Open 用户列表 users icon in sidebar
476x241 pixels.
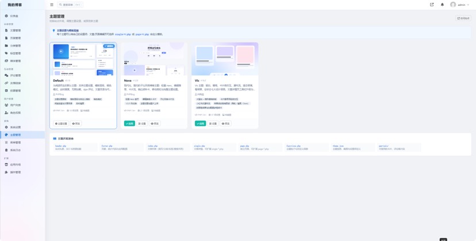[x=6, y=105]
